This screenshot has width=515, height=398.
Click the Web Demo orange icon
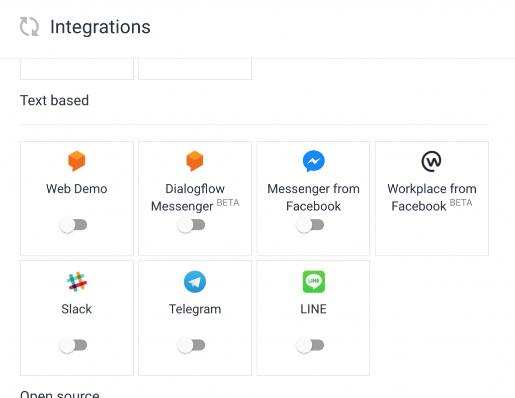(76, 161)
